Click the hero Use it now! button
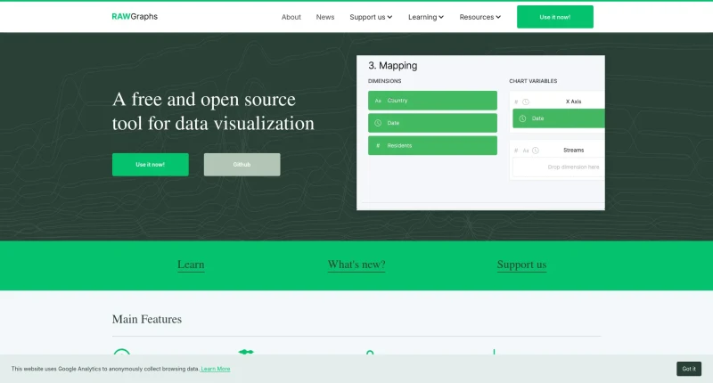713x383 pixels. pos(151,165)
